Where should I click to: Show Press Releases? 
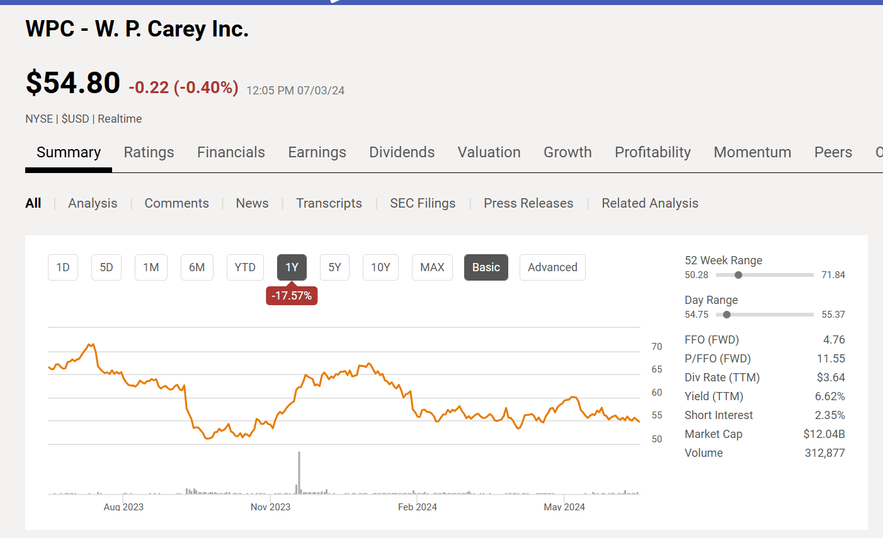pos(528,203)
